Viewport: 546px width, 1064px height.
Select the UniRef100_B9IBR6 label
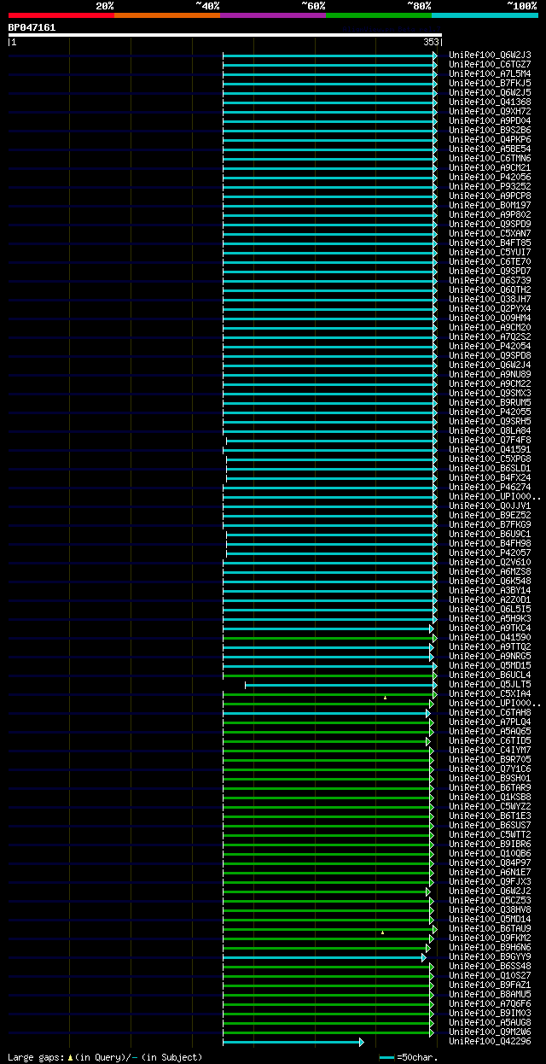(x=490, y=844)
